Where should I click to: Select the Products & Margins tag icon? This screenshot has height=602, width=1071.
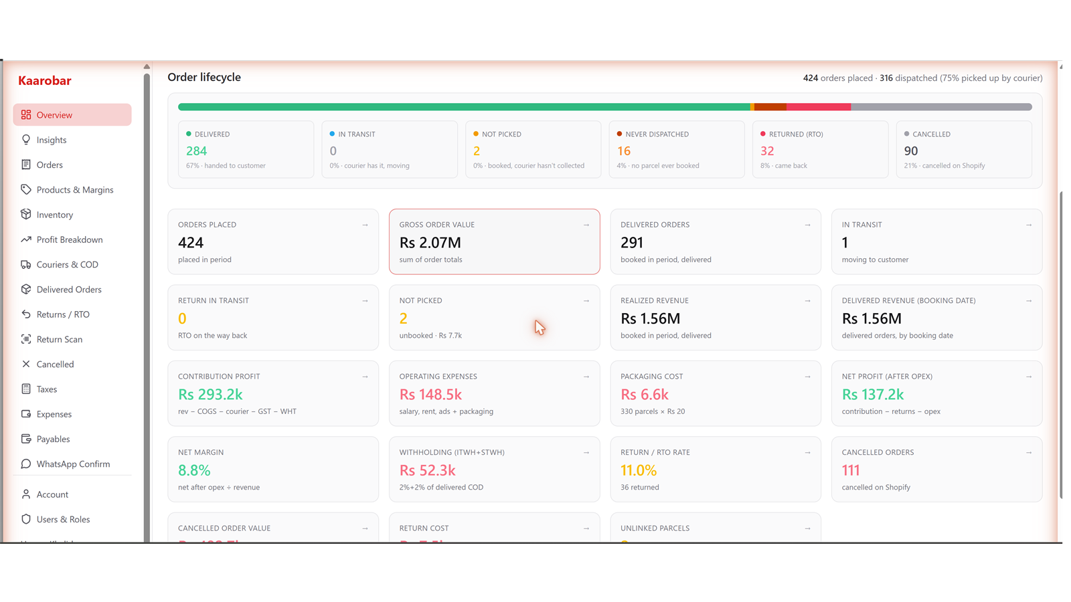pyautogui.click(x=26, y=189)
